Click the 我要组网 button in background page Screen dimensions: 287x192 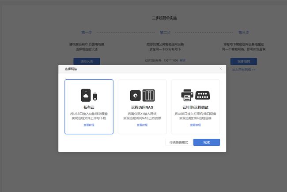tap(244, 62)
